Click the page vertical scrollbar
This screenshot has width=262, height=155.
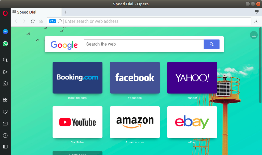coord(260,65)
